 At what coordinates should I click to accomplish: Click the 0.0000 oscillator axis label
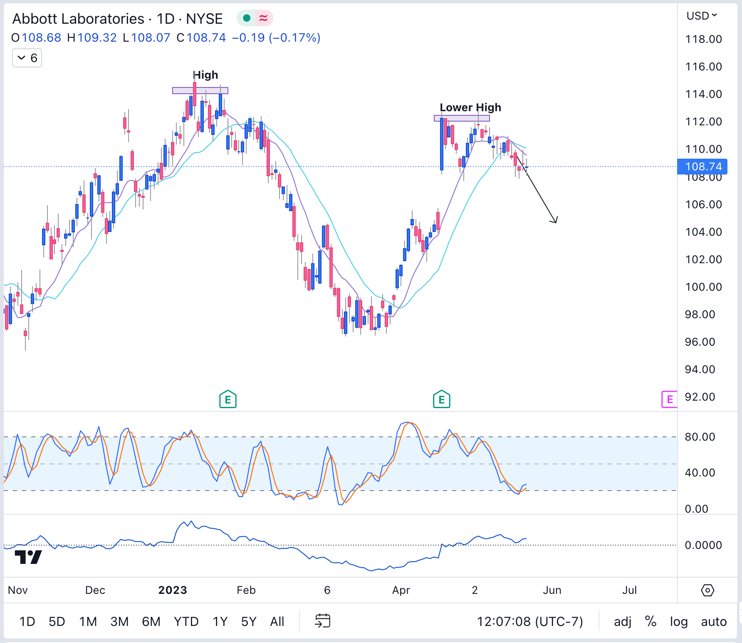pos(703,545)
